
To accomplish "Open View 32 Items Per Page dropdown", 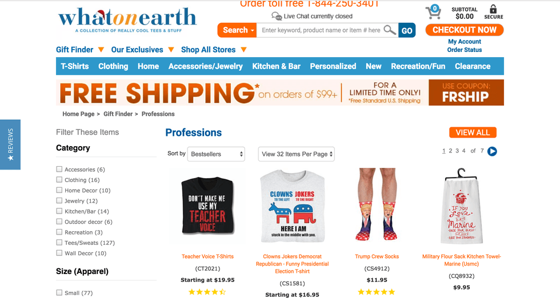I will [x=297, y=154].
